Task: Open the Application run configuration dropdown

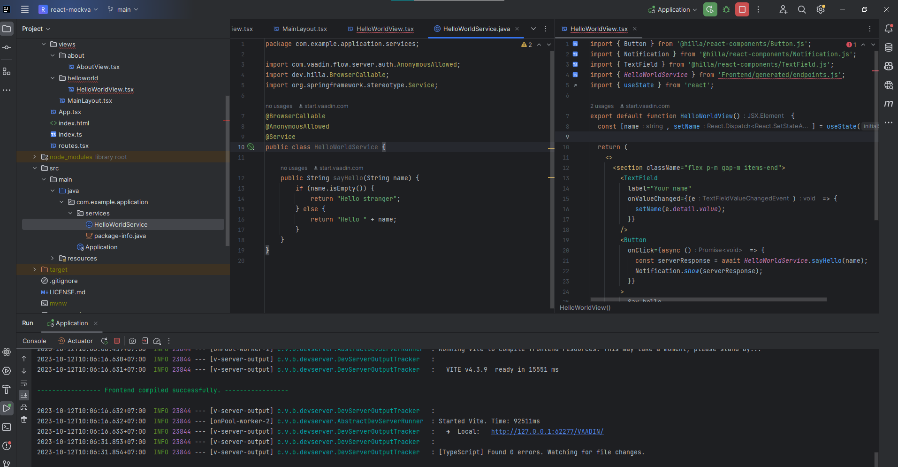Action: tap(673, 9)
